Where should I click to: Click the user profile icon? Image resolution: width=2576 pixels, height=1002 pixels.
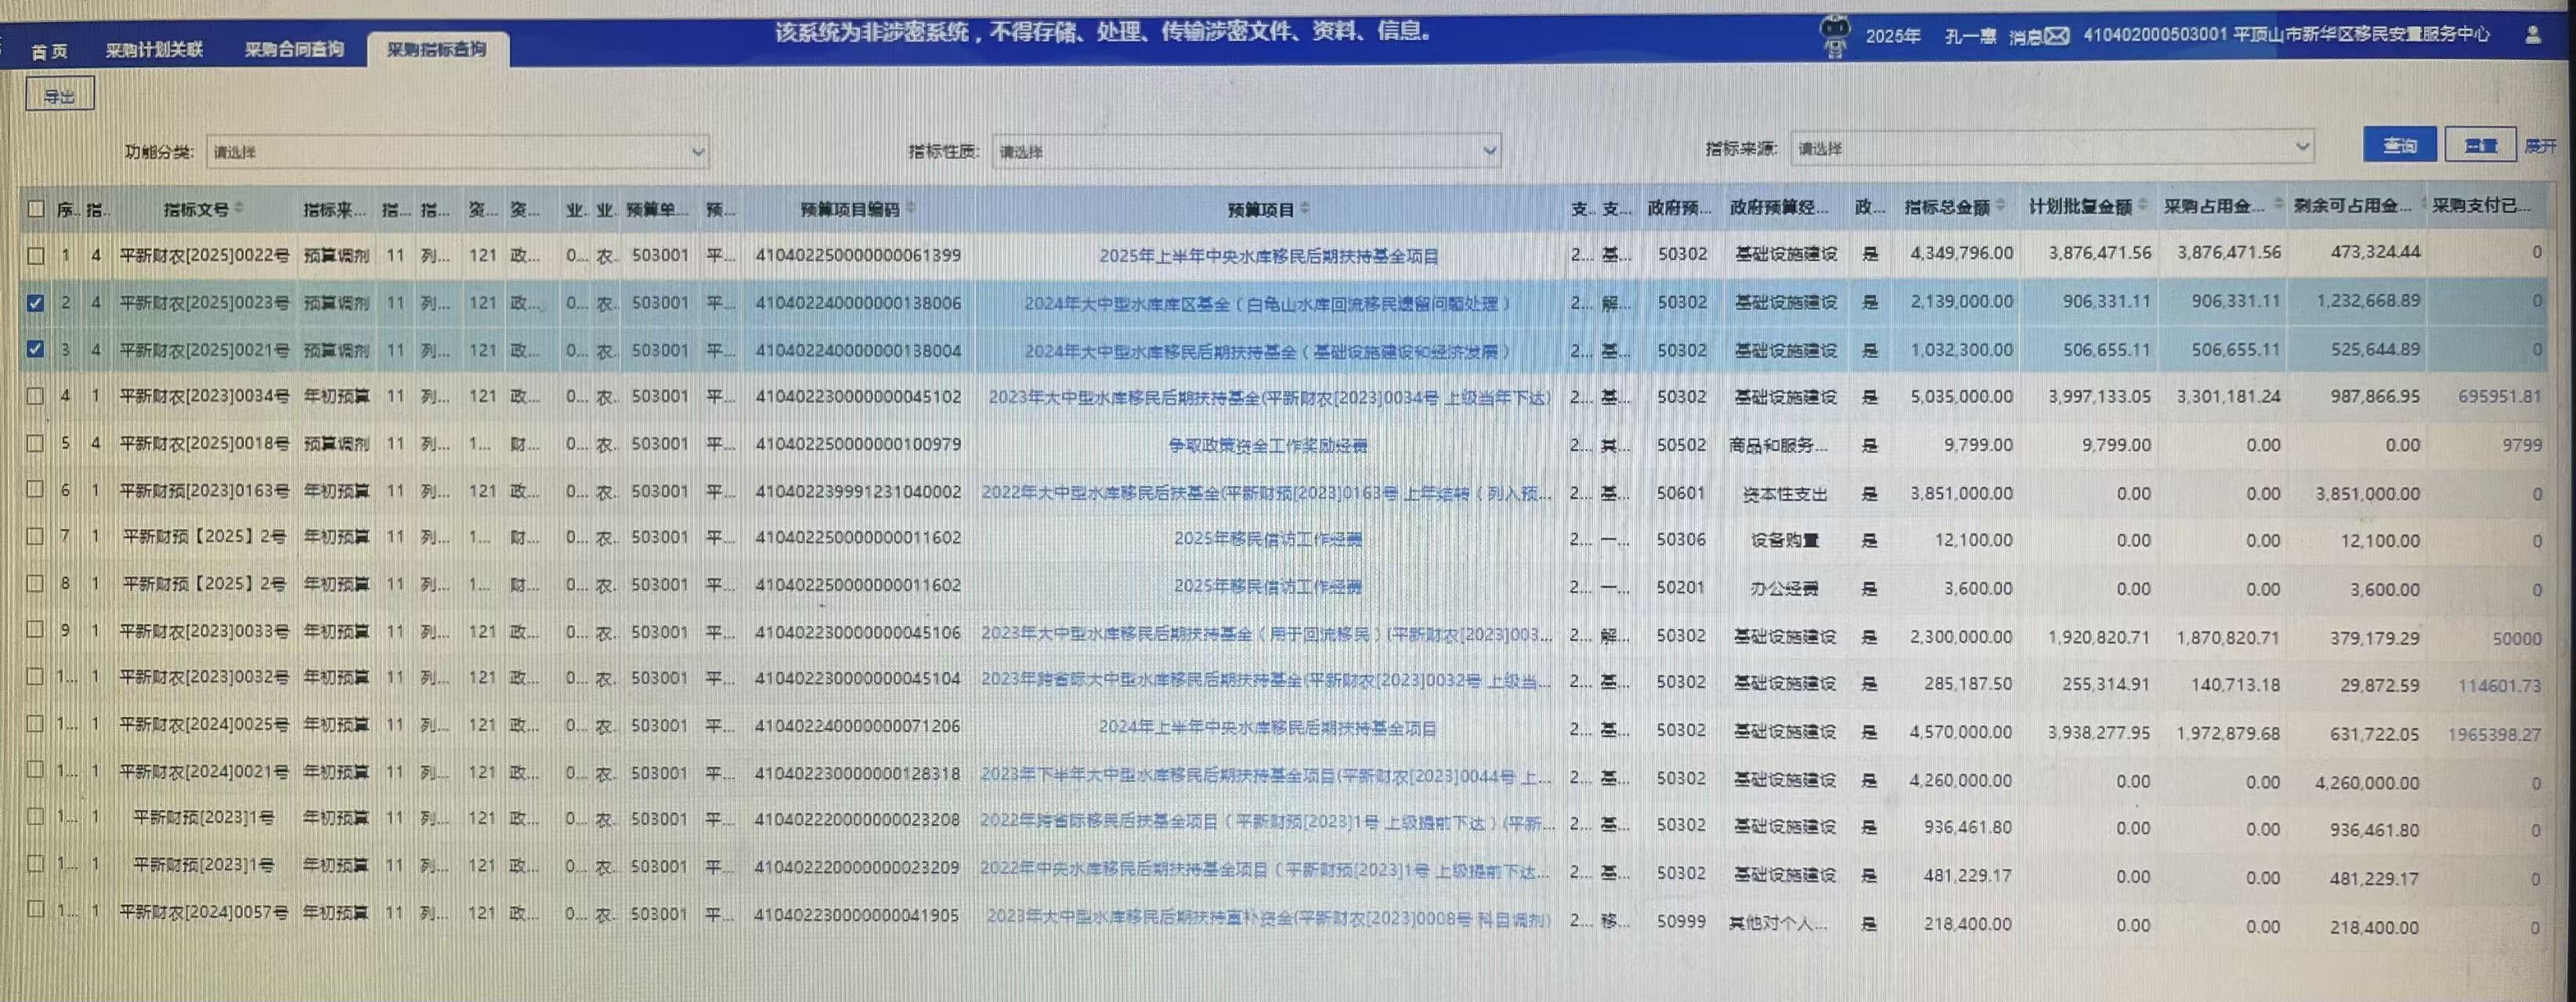[x=2532, y=35]
